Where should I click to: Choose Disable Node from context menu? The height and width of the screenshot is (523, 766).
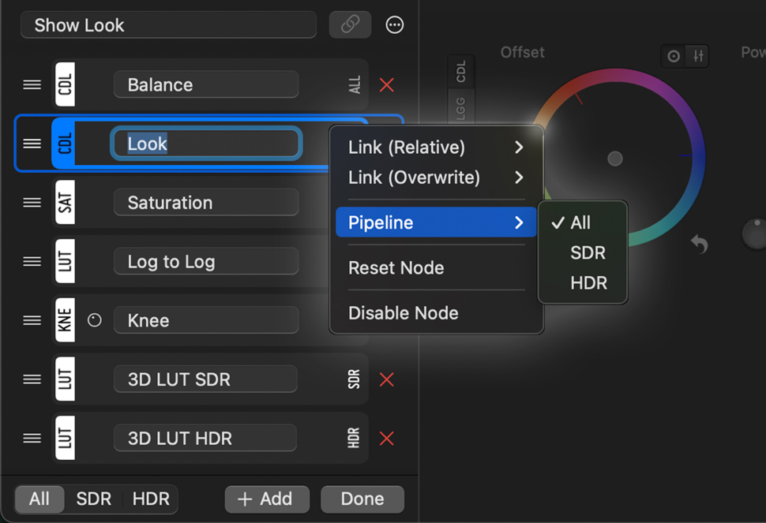point(403,313)
